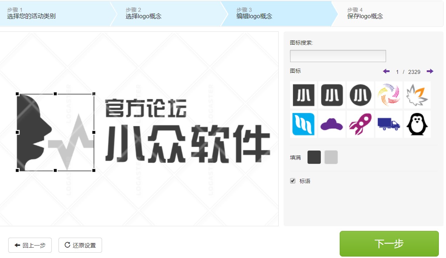Open the dark gray fill color swatch

[314, 157]
